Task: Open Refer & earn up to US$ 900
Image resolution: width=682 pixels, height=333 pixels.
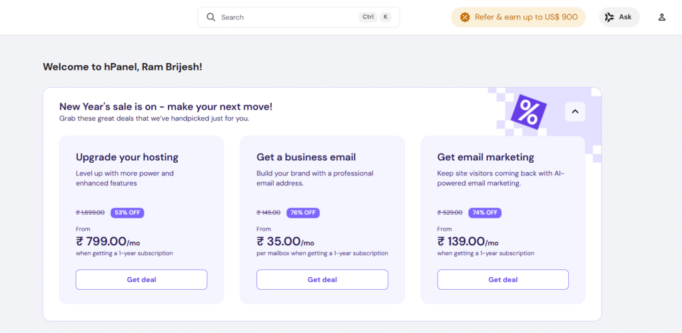Action: click(x=525, y=17)
